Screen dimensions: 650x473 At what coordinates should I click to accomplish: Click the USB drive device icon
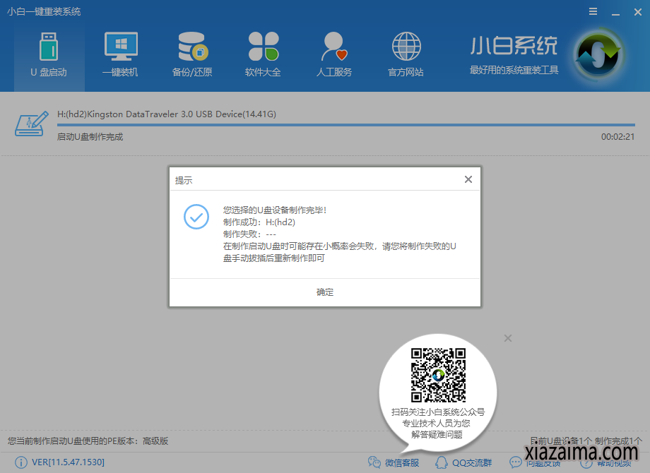click(x=31, y=125)
